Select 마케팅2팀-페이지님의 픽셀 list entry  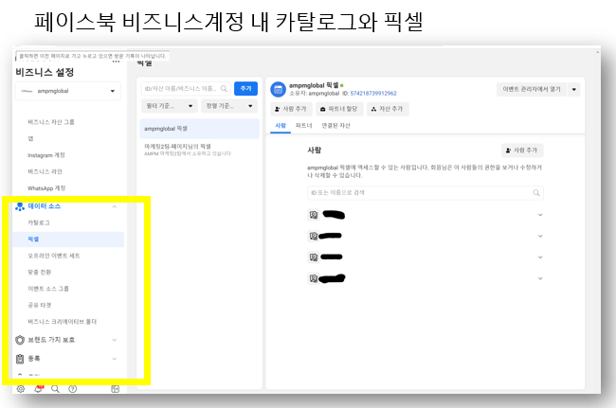click(x=200, y=150)
